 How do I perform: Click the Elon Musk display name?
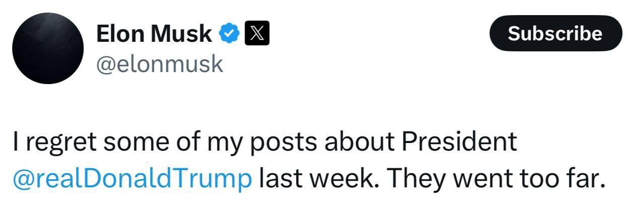[154, 34]
